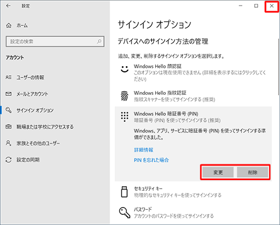Screen dimensions: 280x225
Task: Open 家族とその他のユーザー page
Action: pos(55,143)
